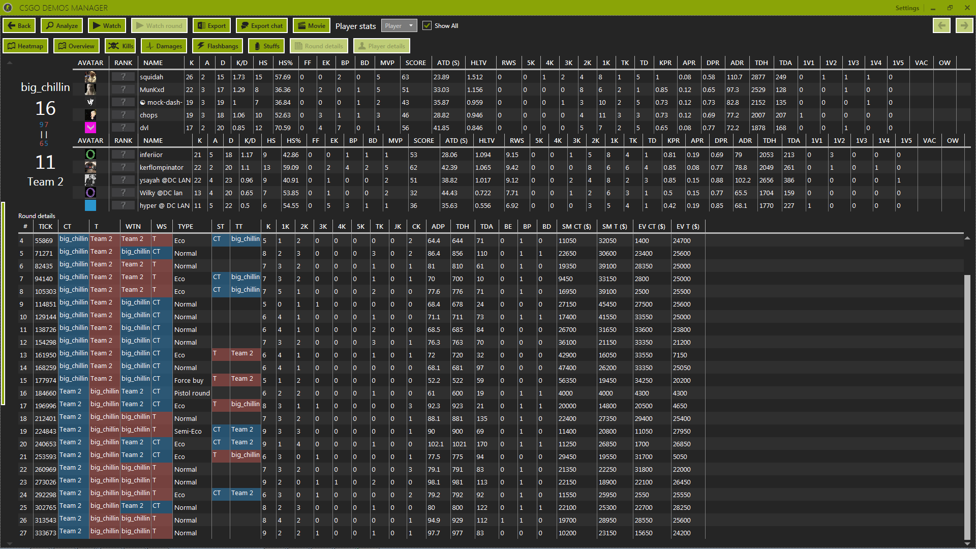Select round 16 Pistol round row

pos(491,393)
